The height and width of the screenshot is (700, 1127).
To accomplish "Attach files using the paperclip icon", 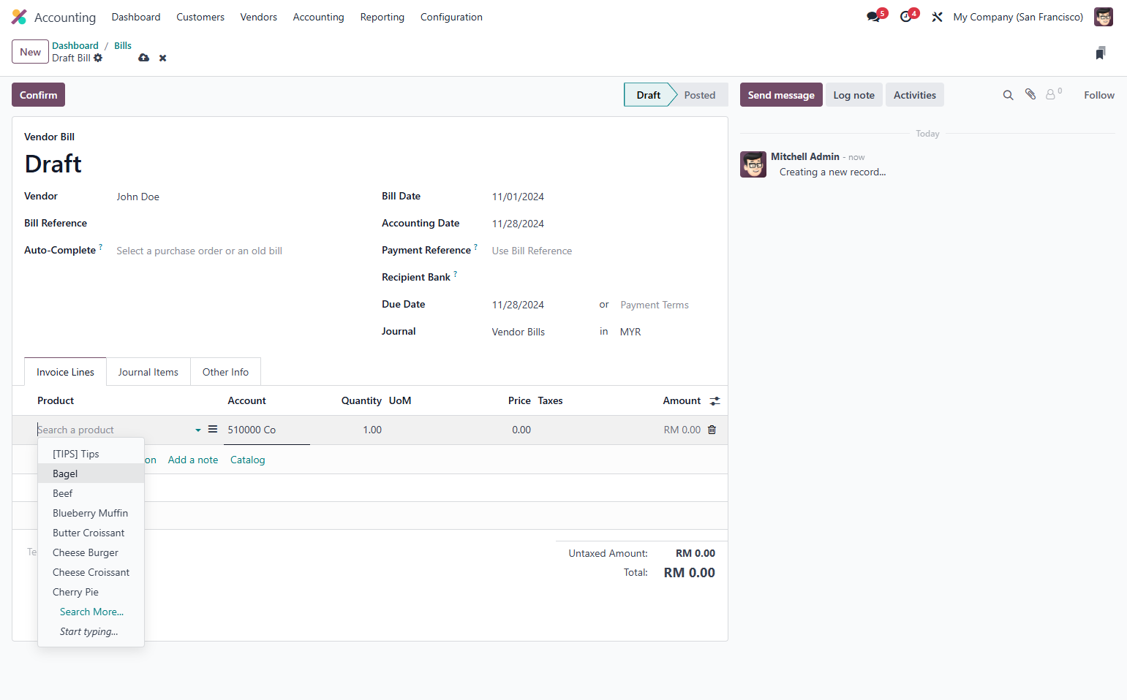I will click(x=1030, y=94).
